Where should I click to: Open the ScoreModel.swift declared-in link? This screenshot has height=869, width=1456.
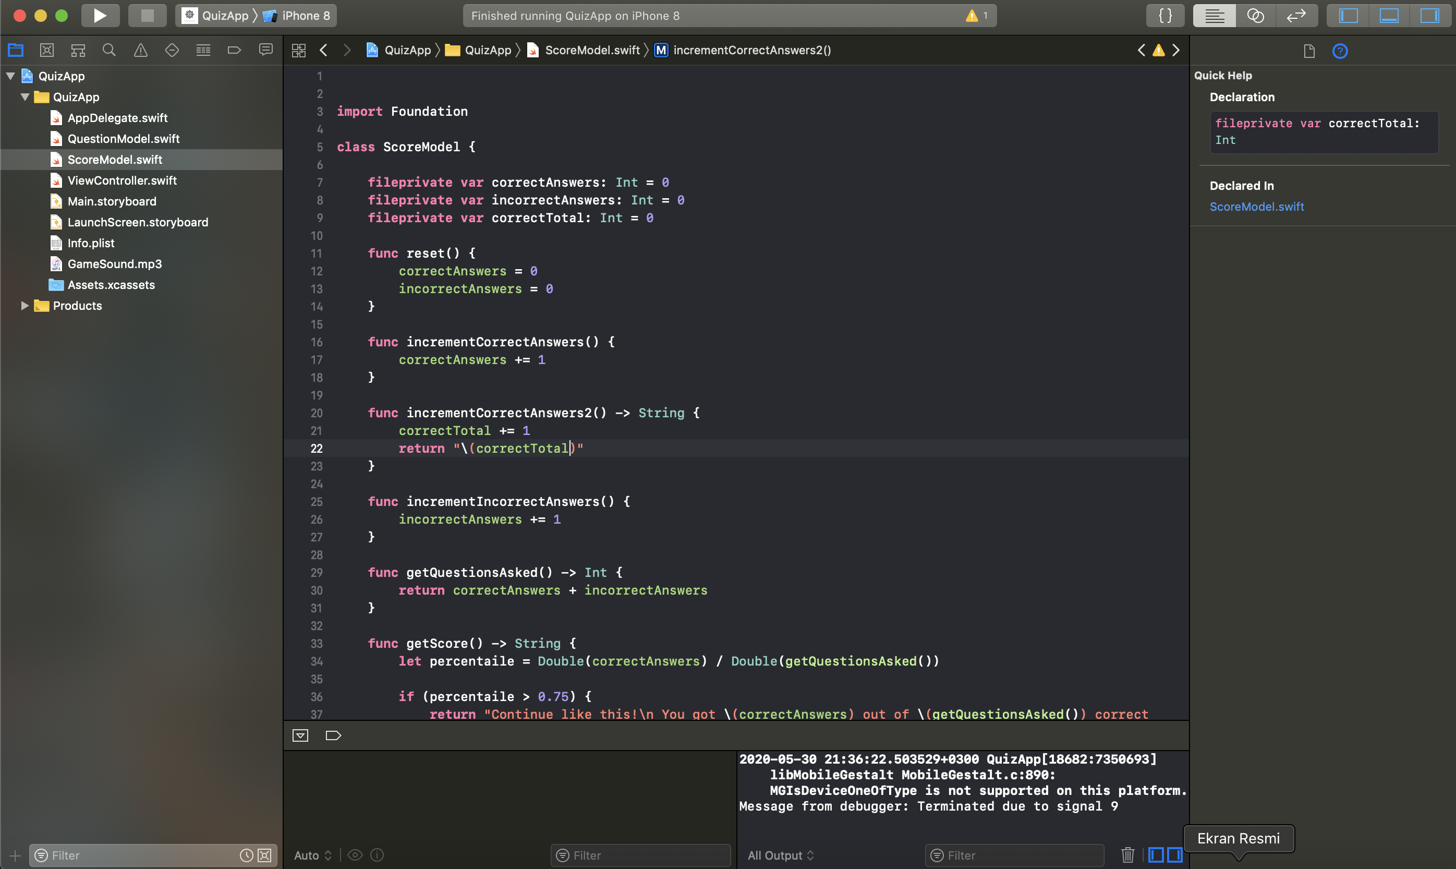click(1256, 207)
